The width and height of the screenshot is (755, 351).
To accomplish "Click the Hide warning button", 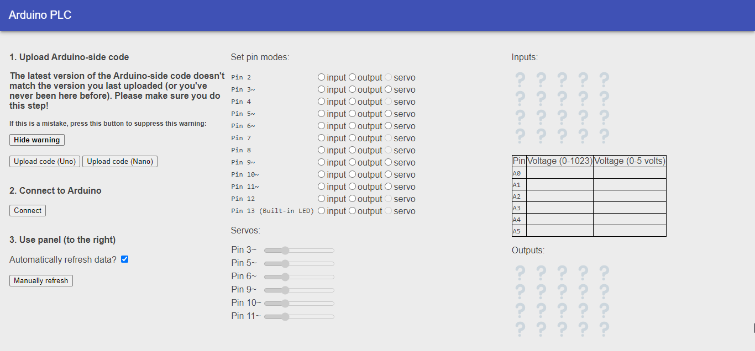I will tap(37, 140).
